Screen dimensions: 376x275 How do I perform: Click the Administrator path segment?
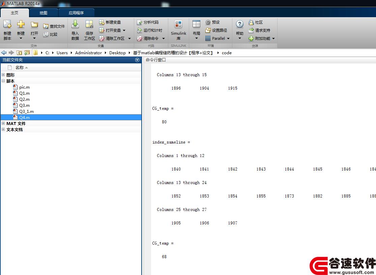88,53
